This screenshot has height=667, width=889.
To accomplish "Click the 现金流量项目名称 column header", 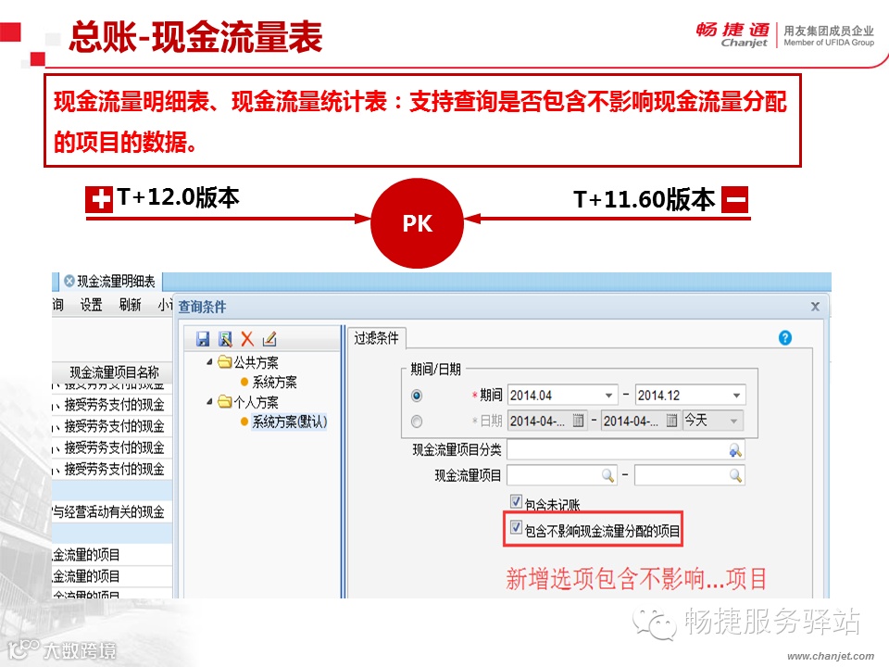I will [112, 372].
